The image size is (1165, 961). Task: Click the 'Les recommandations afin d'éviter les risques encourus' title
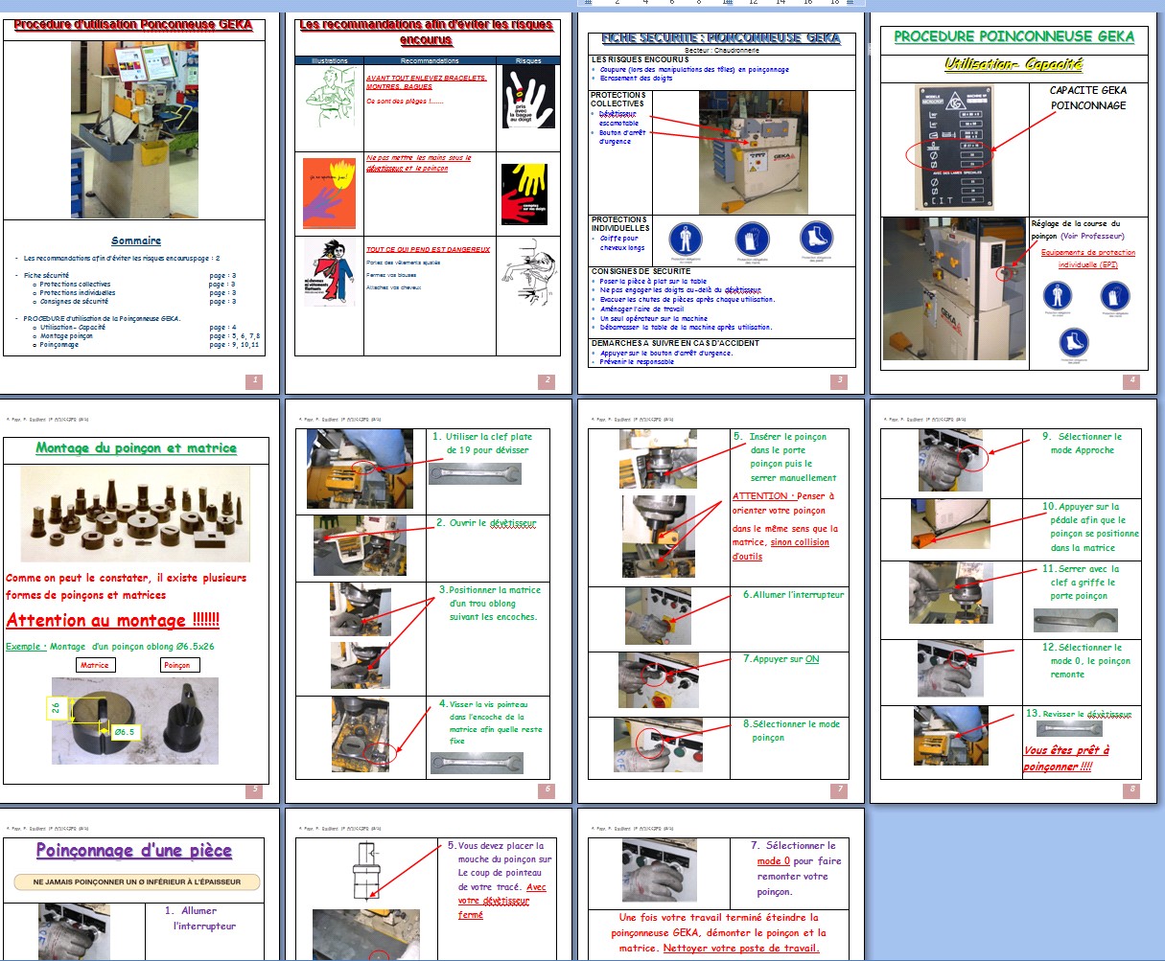426,32
